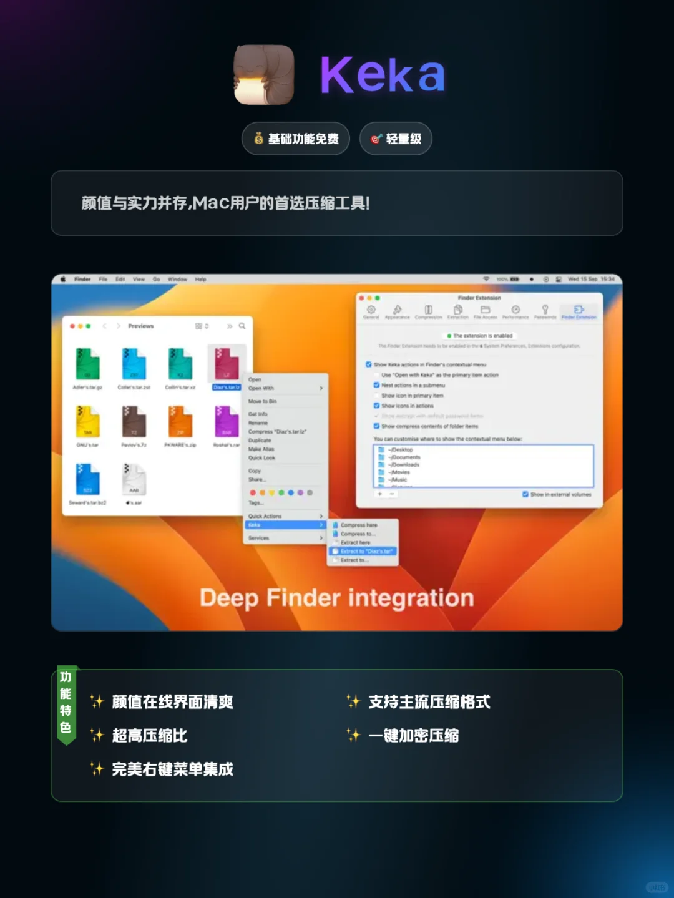Viewport: 674px width, 898px height.
Task: Open the Go menu in menu bar
Action: pyautogui.click(x=156, y=279)
